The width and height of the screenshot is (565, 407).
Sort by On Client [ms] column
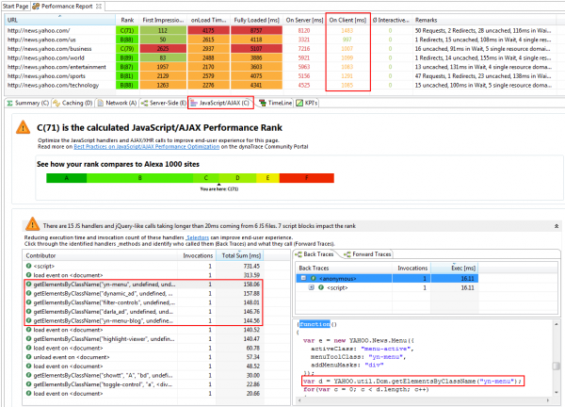[x=347, y=20]
